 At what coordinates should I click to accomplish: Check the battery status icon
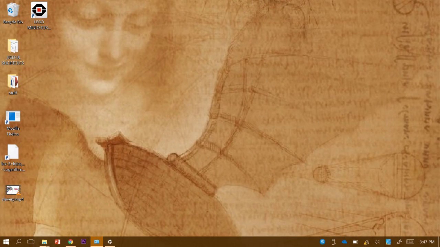[355, 242]
